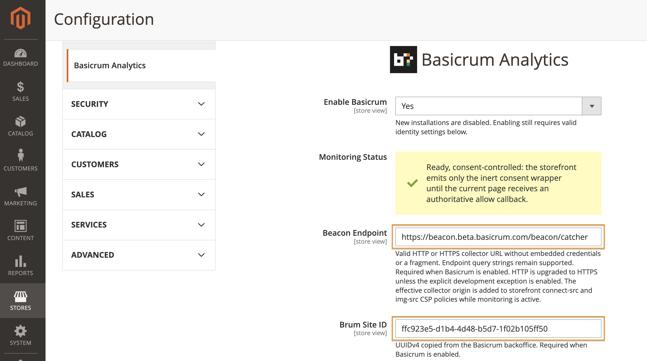Click the Basicrum Analytics section heading

pyautogui.click(x=495, y=60)
